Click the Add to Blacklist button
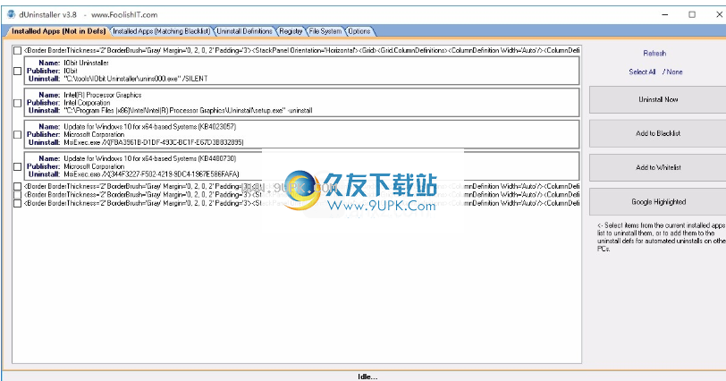Viewport: 726px width, 381px height. pos(658,133)
